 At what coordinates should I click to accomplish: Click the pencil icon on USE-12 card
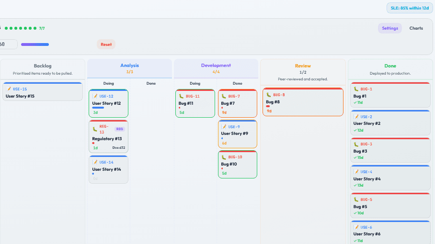coord(95,96)
